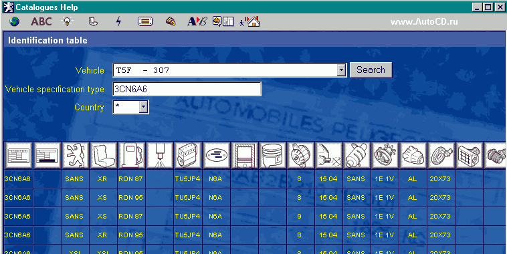Click the injector nozzle column header icon
The image size is (507, 254).
point(160,156)
